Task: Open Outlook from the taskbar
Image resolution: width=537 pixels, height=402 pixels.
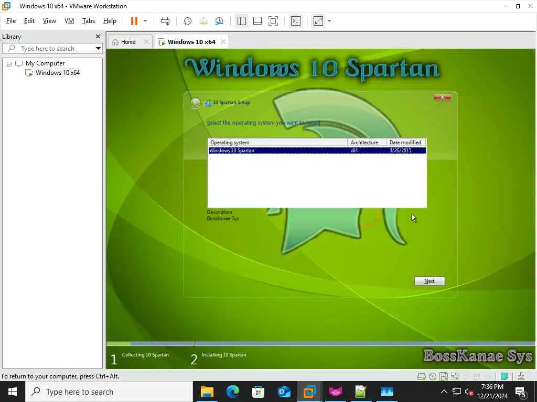Action: coord(284,392)
